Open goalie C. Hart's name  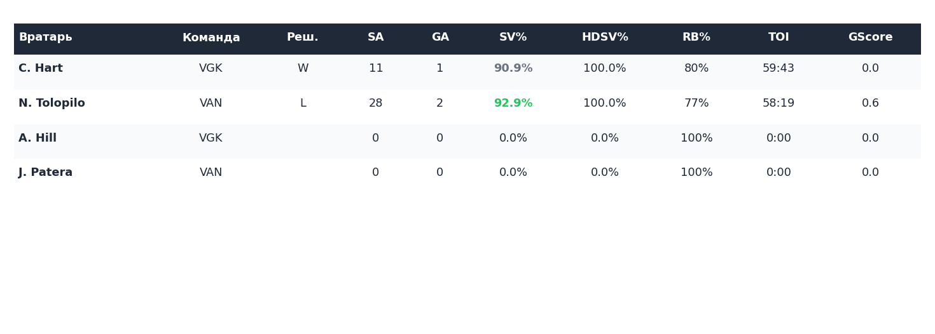41,69
